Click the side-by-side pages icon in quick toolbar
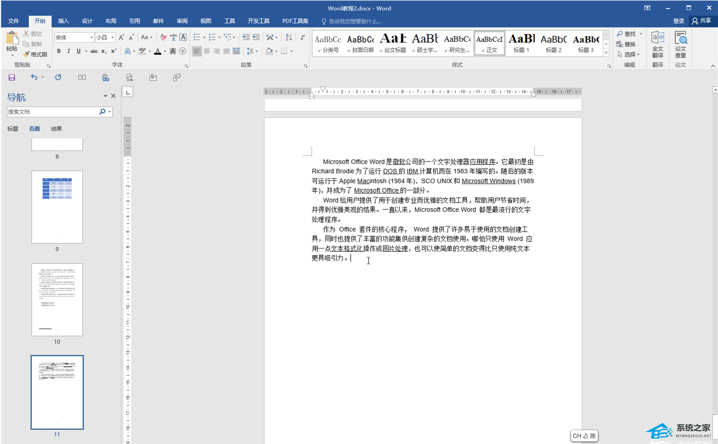Viewport: 718px width, 444px height. pos(82,77)
